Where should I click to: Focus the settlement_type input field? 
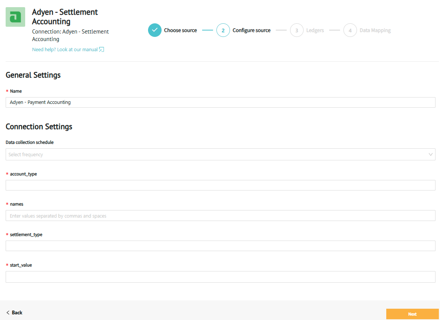(x=220, y=246)
